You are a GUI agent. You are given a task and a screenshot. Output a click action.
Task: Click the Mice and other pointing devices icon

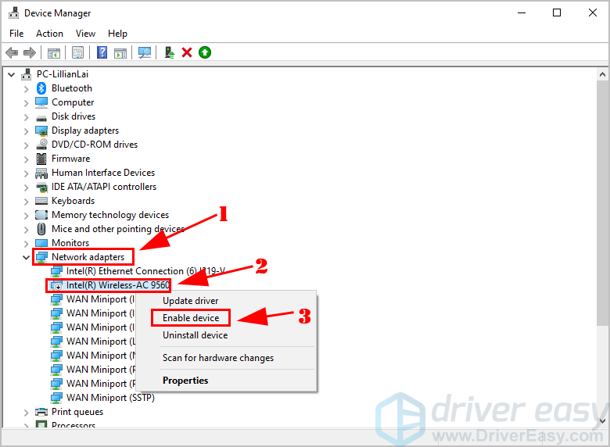point(41,229)
